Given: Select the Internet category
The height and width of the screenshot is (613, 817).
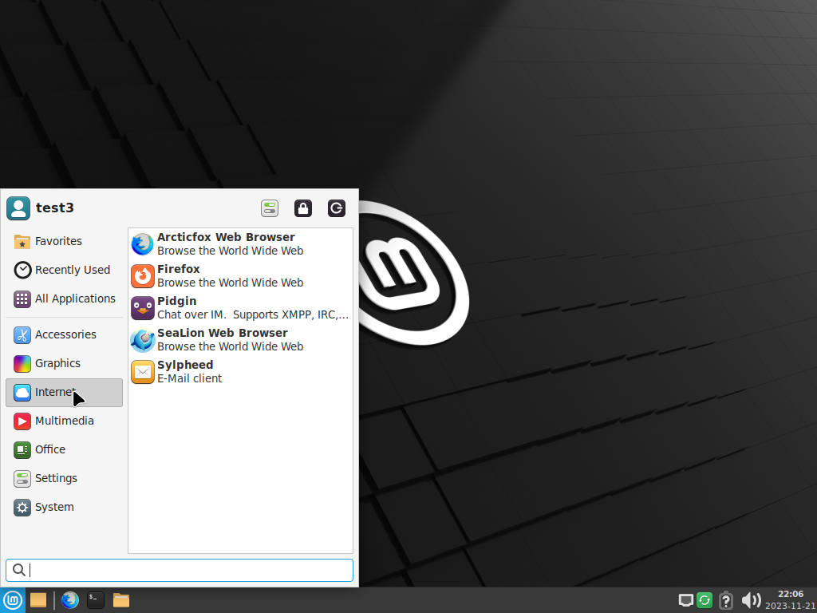Looking at the screenshot, I should [x=64, y=393].
